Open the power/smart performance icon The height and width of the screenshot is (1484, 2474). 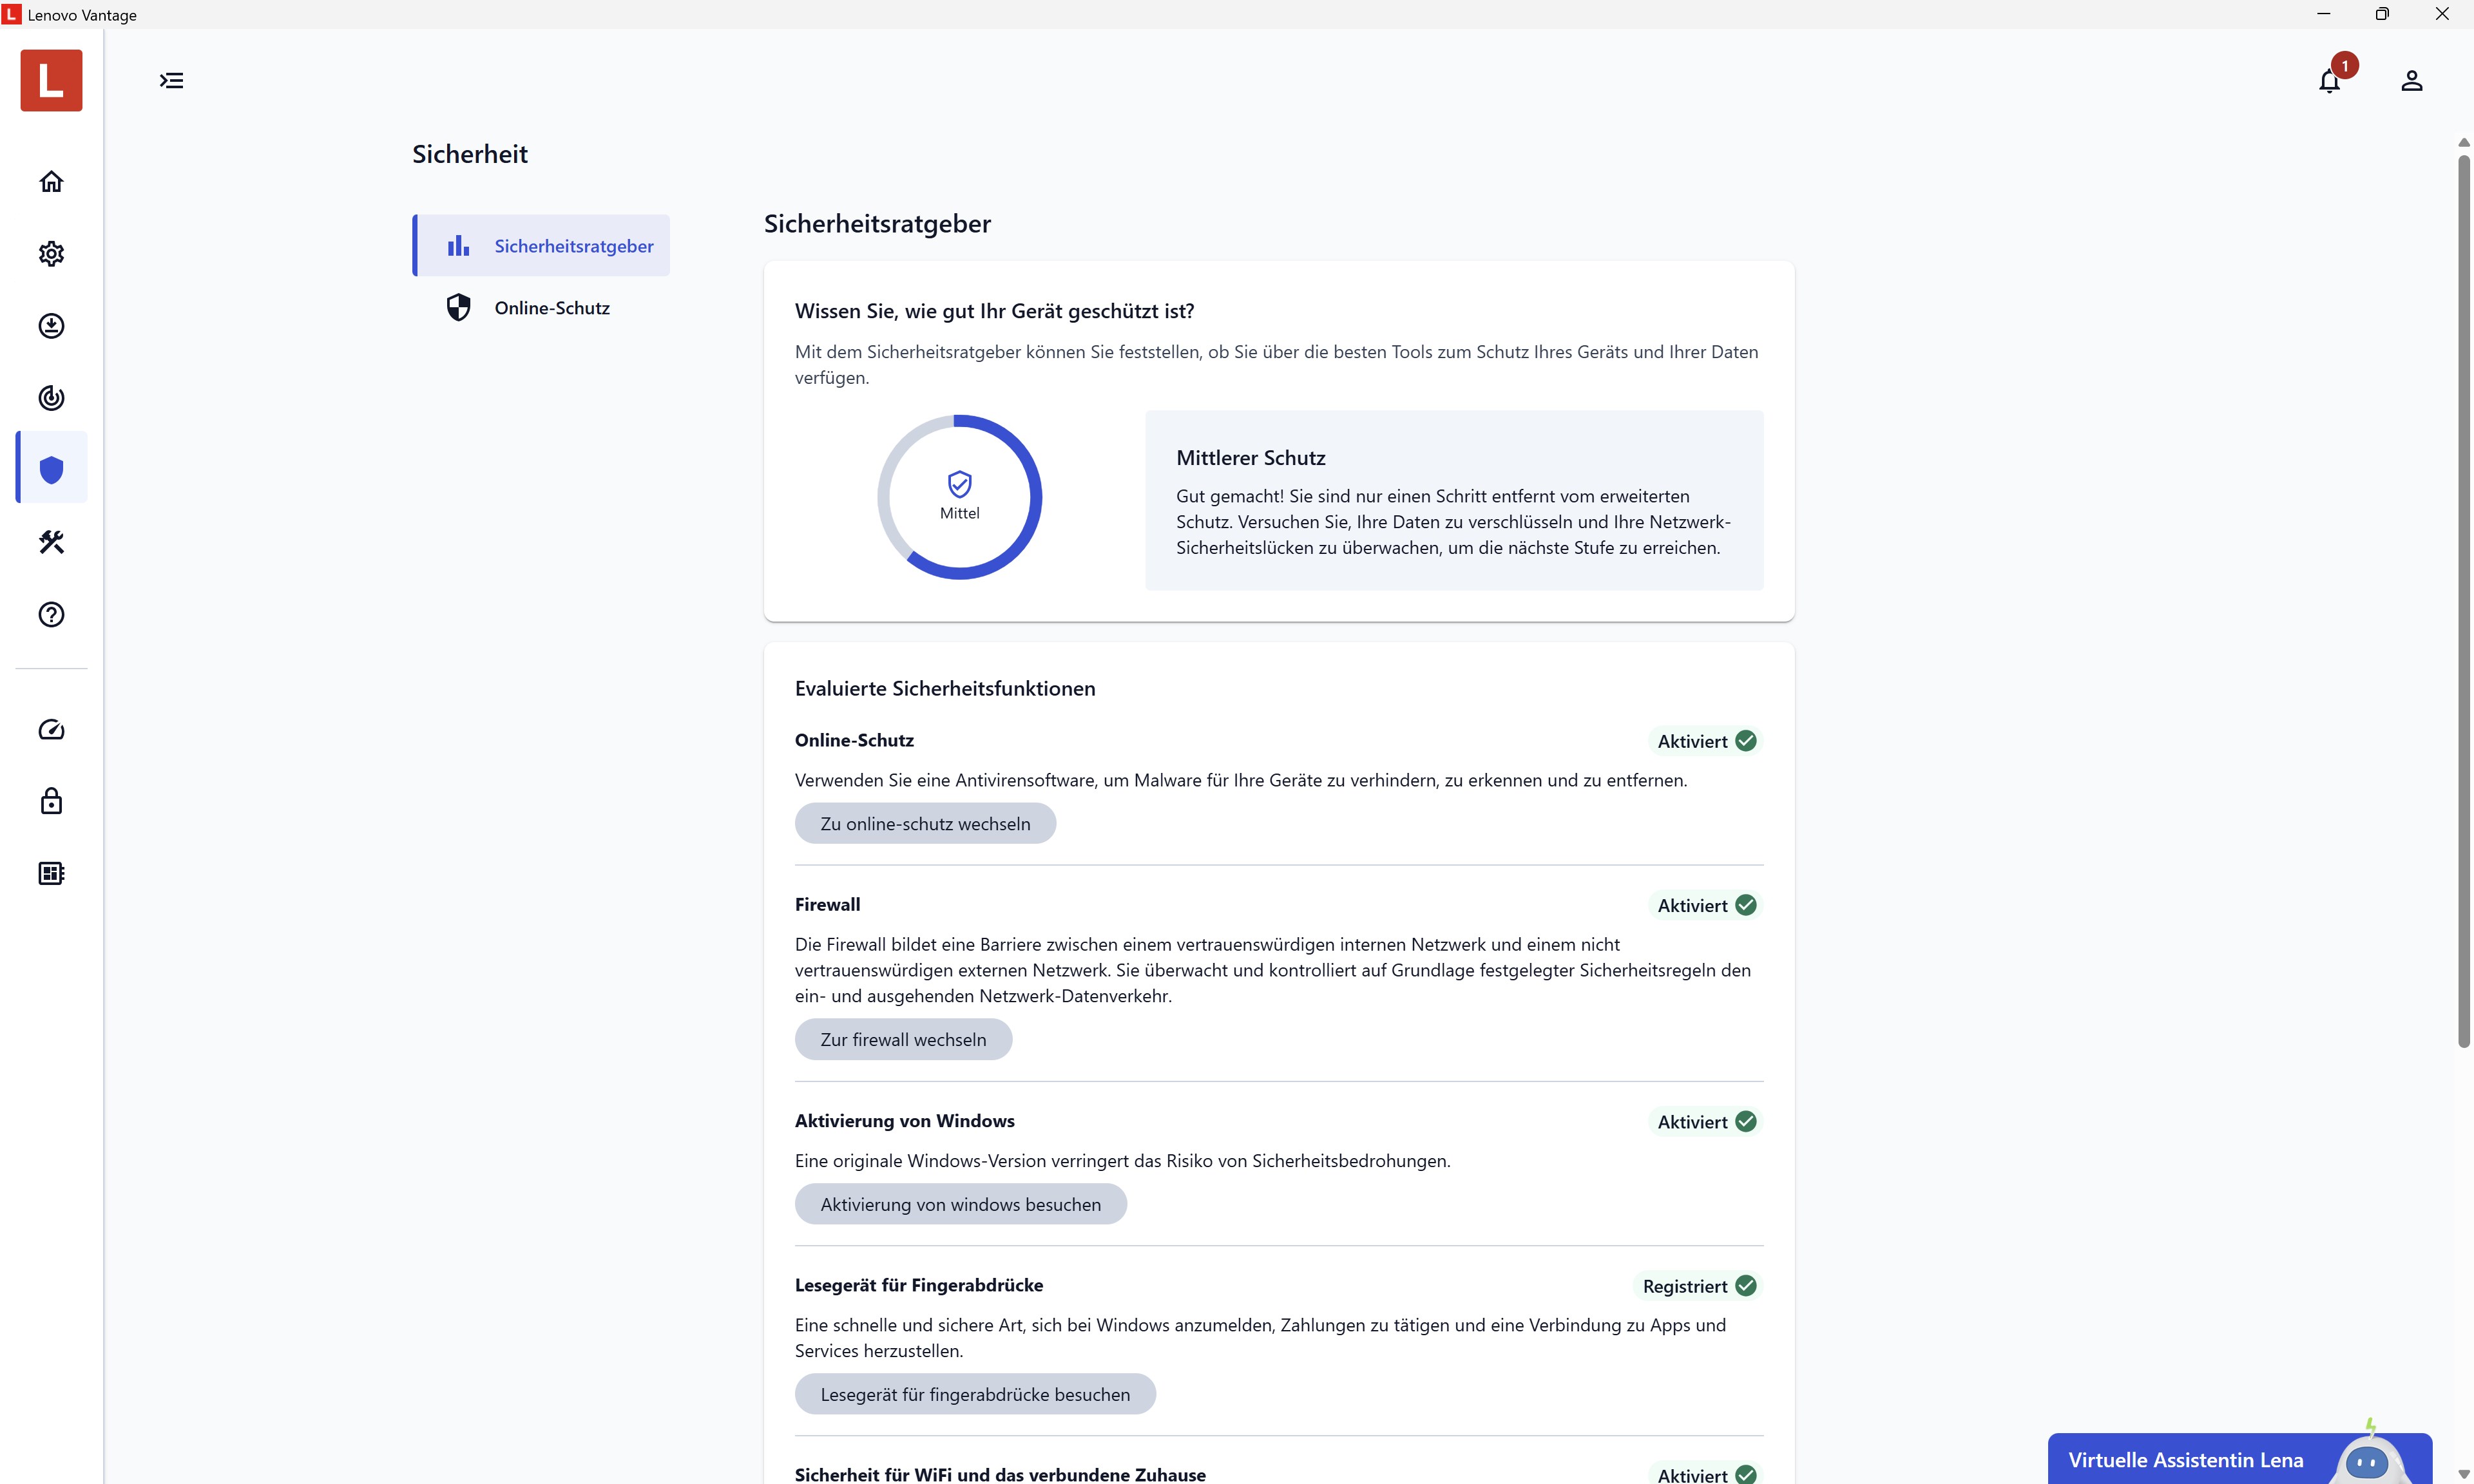click(51, 398)
